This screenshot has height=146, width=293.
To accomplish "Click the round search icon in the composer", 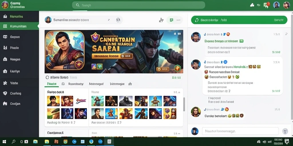I will point(118,20).
